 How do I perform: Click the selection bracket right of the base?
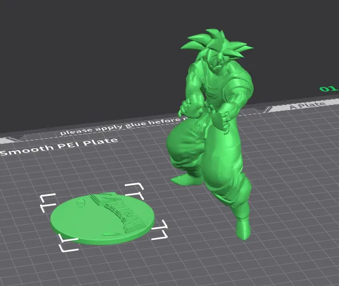(x=160, y=229)
